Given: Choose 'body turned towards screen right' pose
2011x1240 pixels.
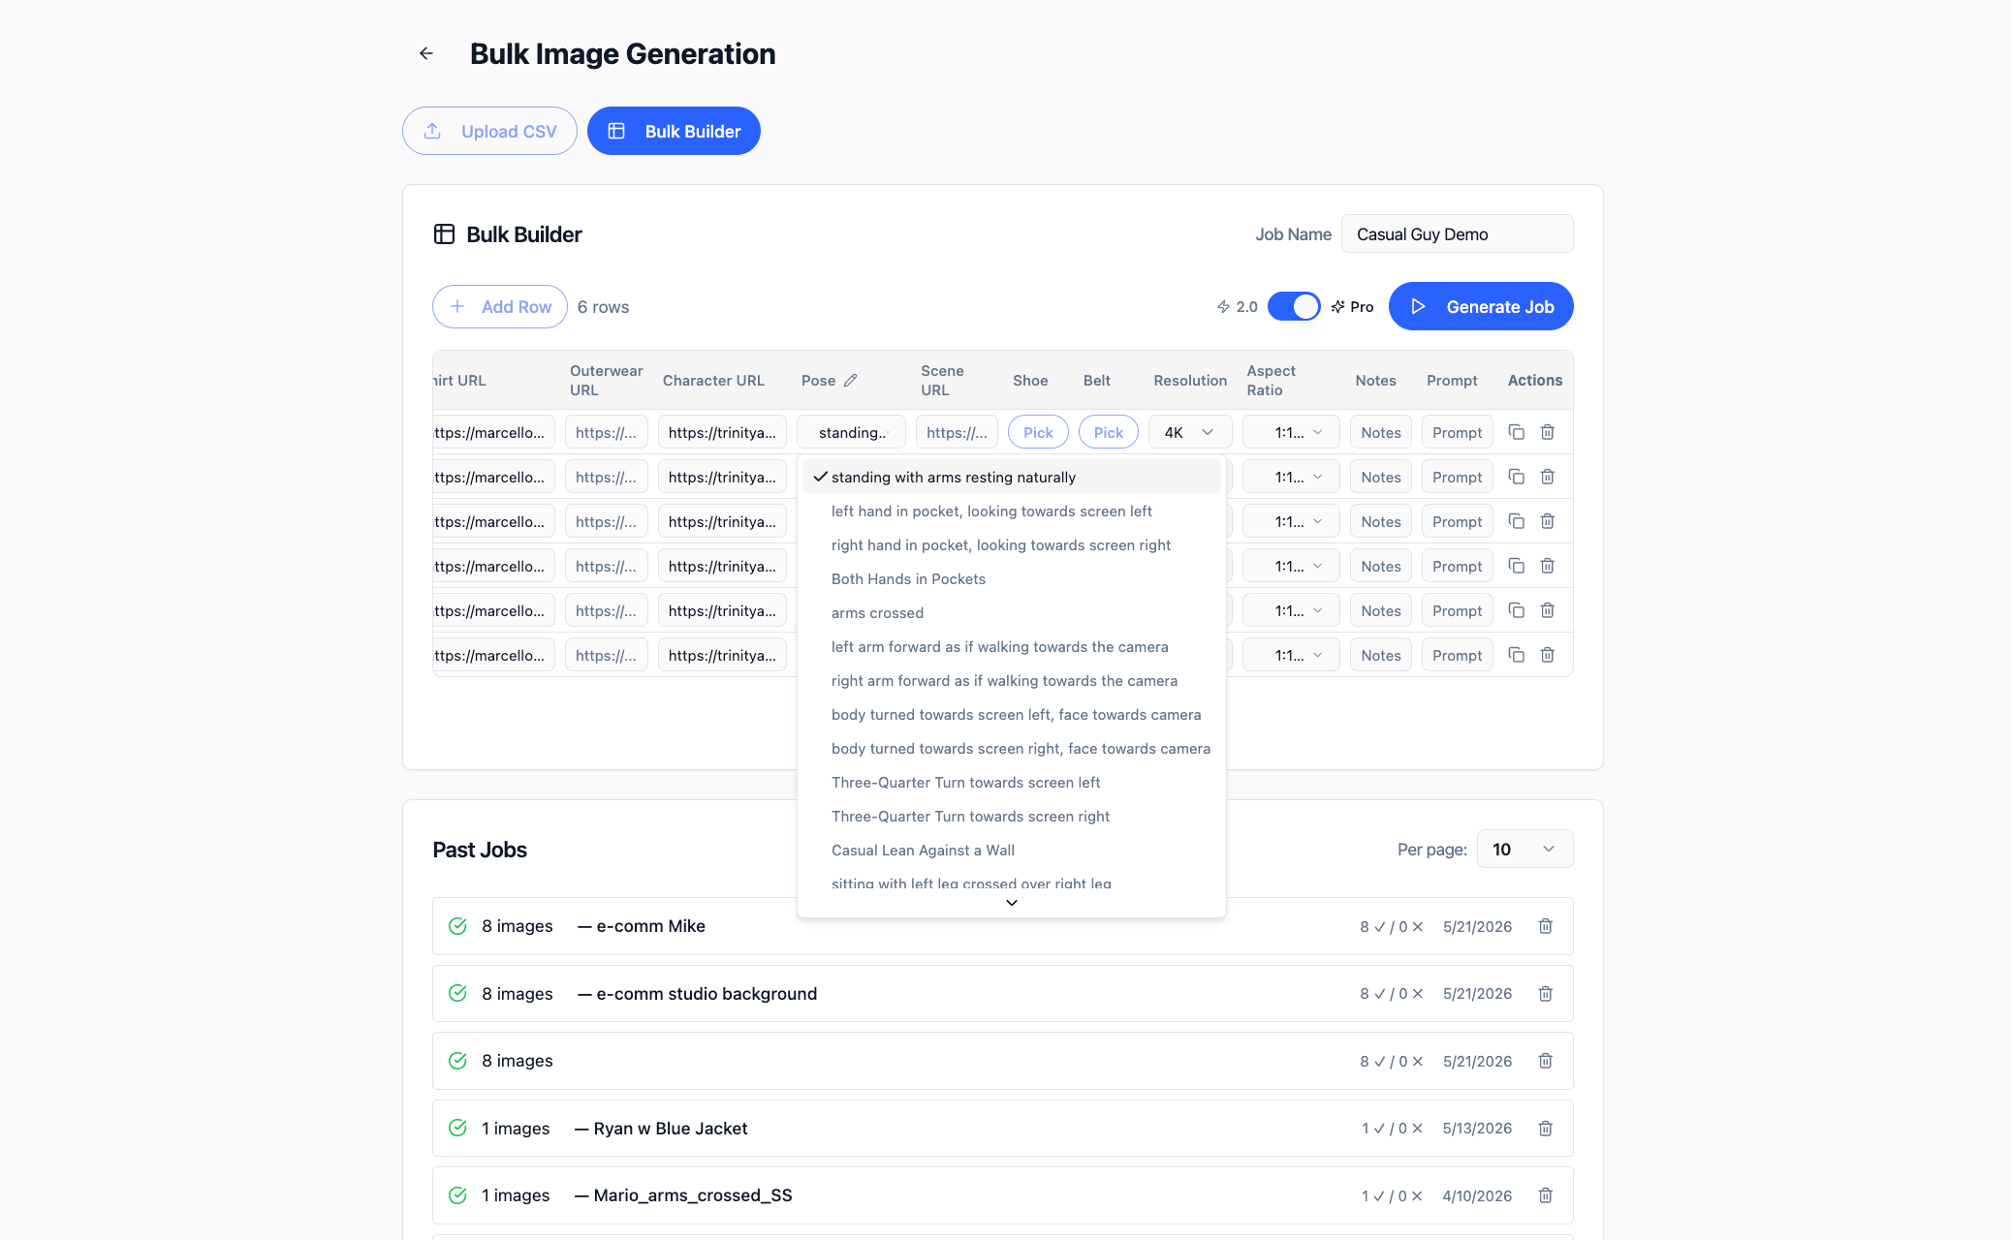Looking at the screenshot, I should (x=1011, y=748).
